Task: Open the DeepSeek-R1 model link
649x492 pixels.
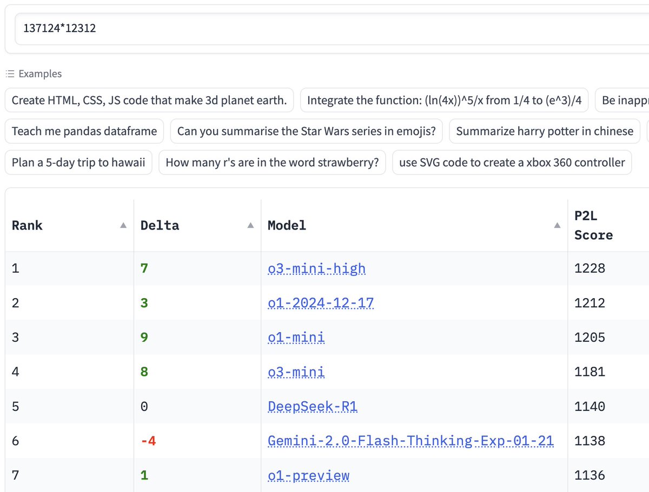Action: coord(313,407)
